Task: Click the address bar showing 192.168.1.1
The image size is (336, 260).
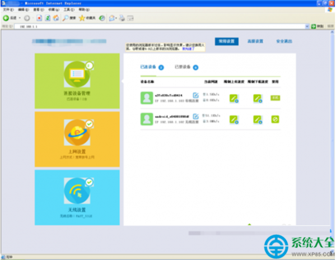Action: pos(160,26)
